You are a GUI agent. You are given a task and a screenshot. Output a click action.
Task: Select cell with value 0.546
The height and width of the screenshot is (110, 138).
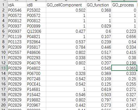point(66,94)
